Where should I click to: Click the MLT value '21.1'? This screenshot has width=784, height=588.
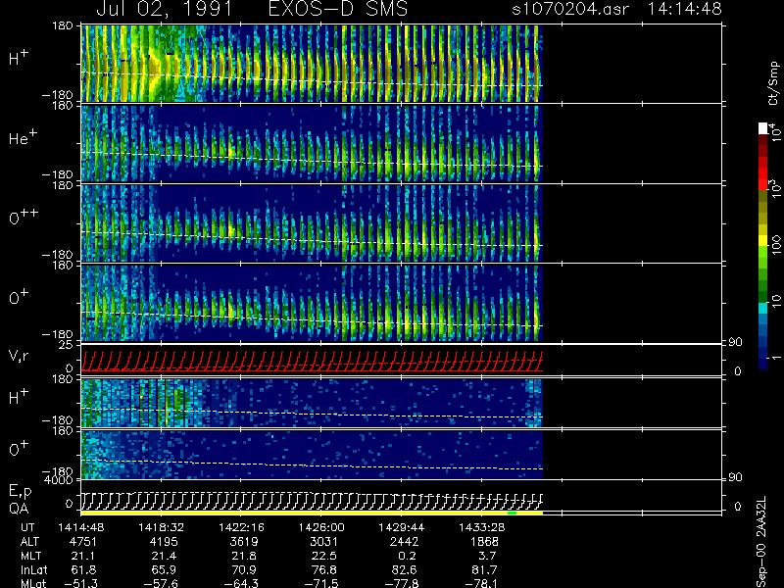[84, 556]
